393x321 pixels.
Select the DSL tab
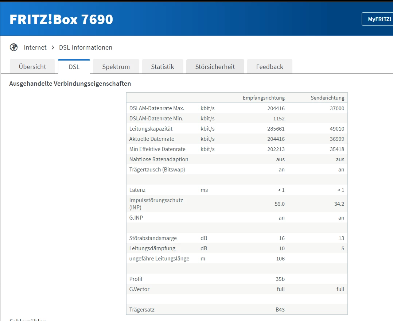[x=74, y=67]
